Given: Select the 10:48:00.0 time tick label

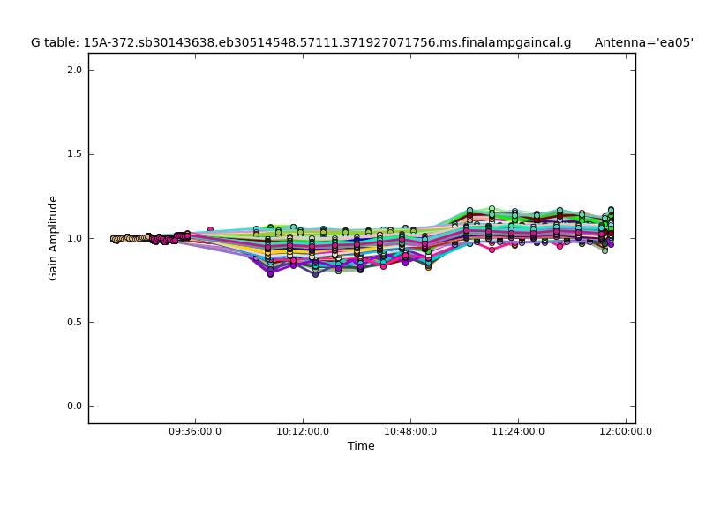Looking at the screenshot, I should point(410,432).
